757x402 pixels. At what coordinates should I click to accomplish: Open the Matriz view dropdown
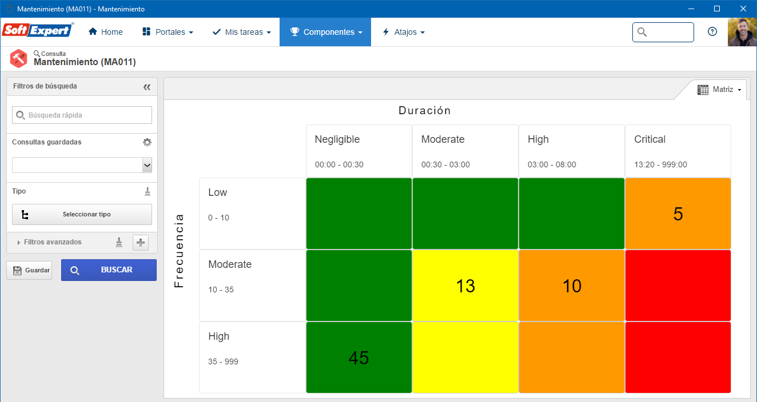[x=719, y=90]
